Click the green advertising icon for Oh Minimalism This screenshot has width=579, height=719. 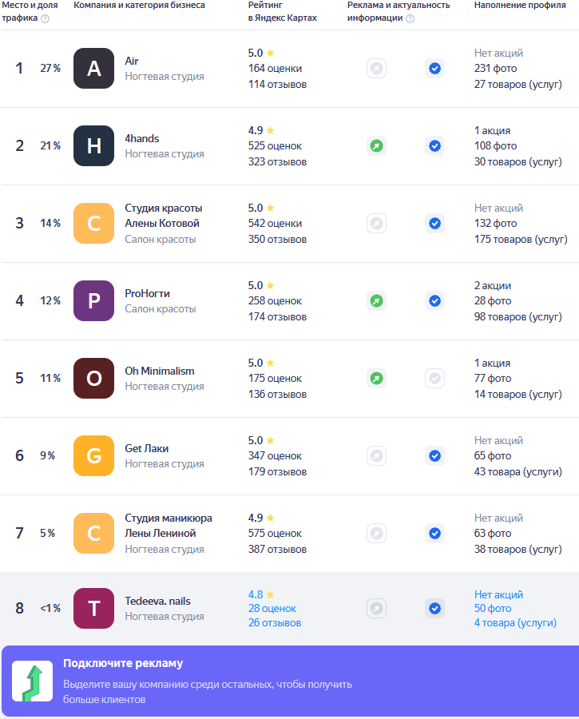pyautogui.click(x=376, y=379)
